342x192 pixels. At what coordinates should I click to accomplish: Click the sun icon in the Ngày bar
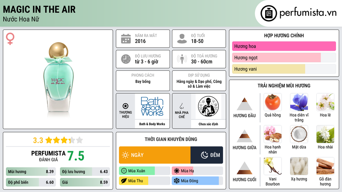(126, 155)
